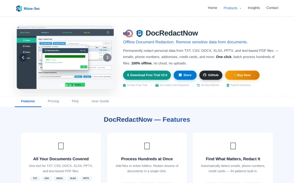Click the TXT format tag
Screen dimensions: 294x183
(35, 178)
